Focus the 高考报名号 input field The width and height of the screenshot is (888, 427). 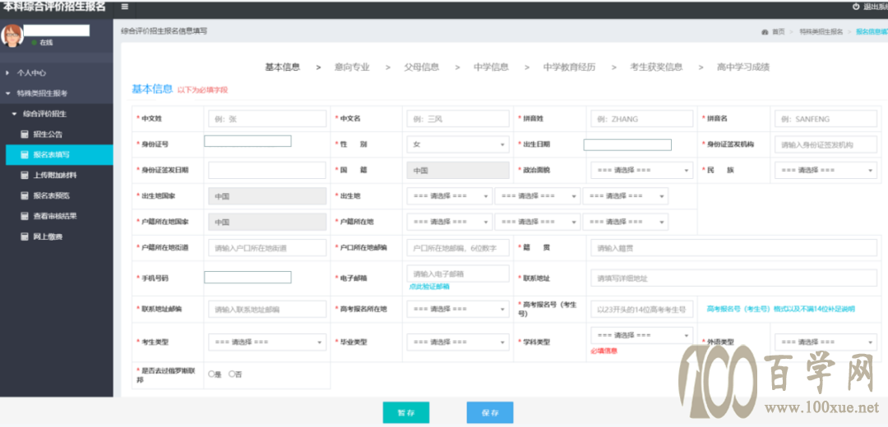641,310
